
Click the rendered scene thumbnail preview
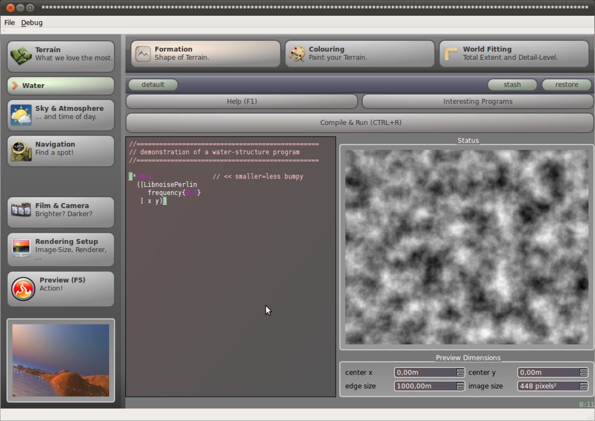coord(60,360)
